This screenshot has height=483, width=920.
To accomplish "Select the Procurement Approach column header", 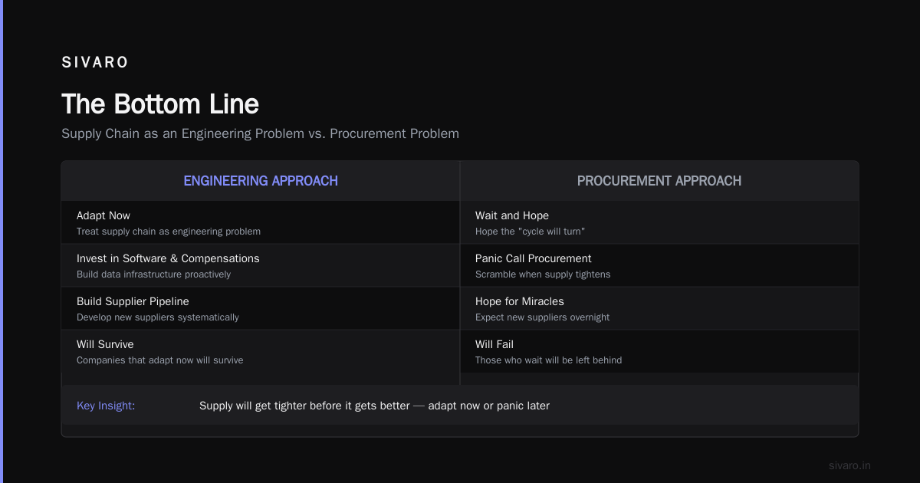I will 659,181.
